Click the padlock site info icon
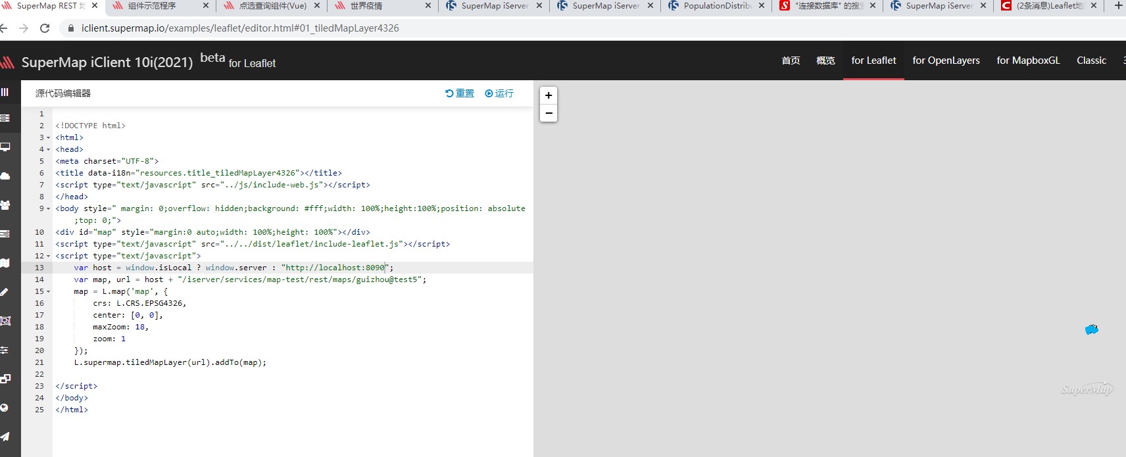The width and height of the screenshot is (1126, 457). 71,28
